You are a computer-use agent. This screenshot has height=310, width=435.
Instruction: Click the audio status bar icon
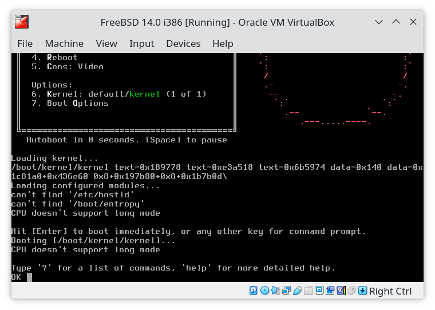275,291
